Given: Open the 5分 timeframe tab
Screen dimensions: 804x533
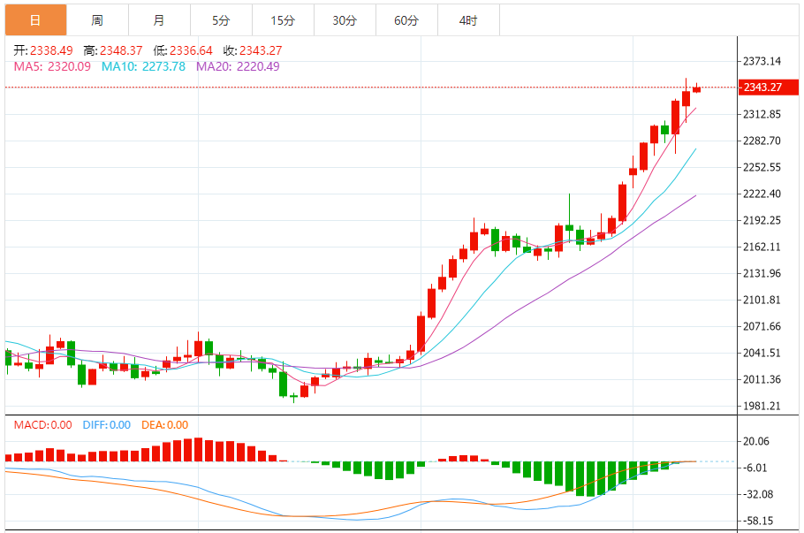Looking at the screenshot, I should coord(221,20).
